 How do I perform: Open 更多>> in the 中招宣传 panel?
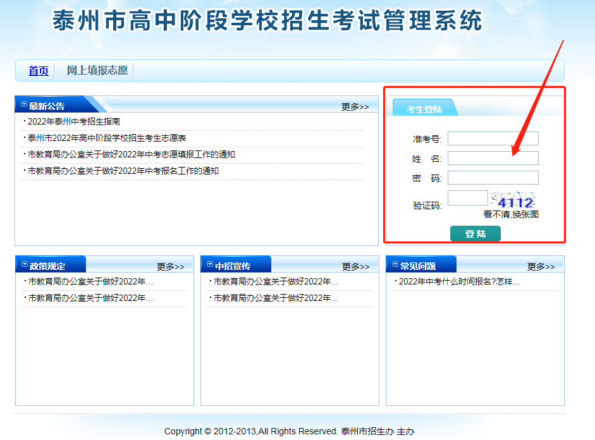coord(355,267)
